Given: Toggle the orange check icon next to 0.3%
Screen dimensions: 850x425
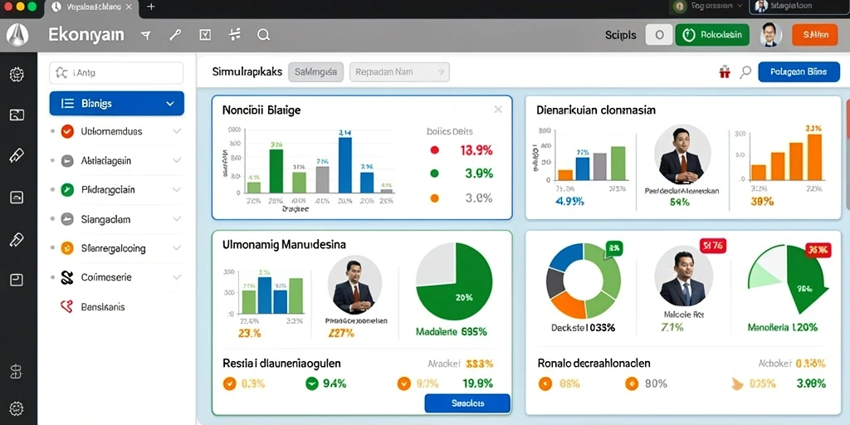Looking at the screenshot, I should click(229, 383).
